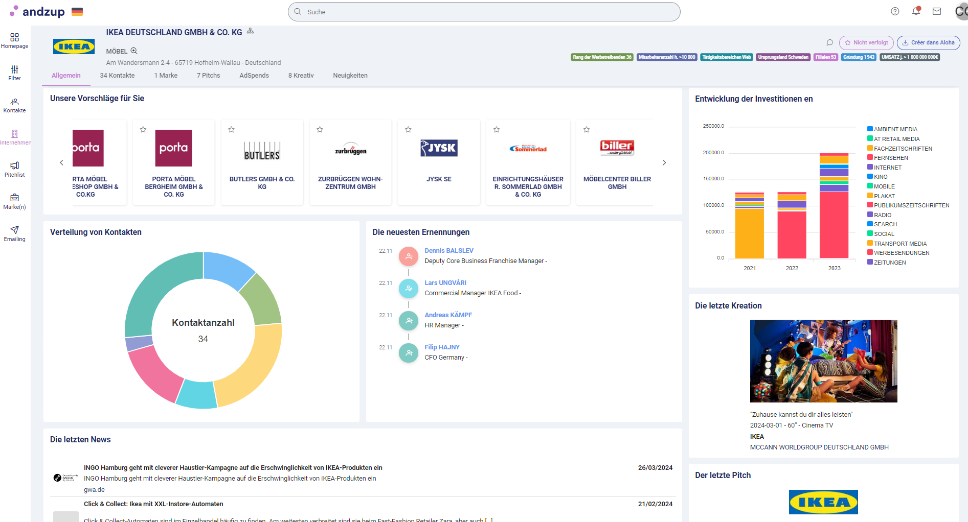Open the 7 Pitchs tab
Image resolution: width=968 pixels, height=522 pixels.
[x=209, y=76]
